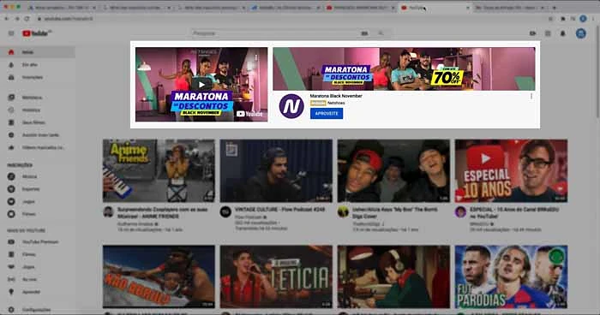The height and width of the screenshot is (315, 600).
Task: Open the Especial 10 Anos video thumbnail
Action: coord(511,171)
